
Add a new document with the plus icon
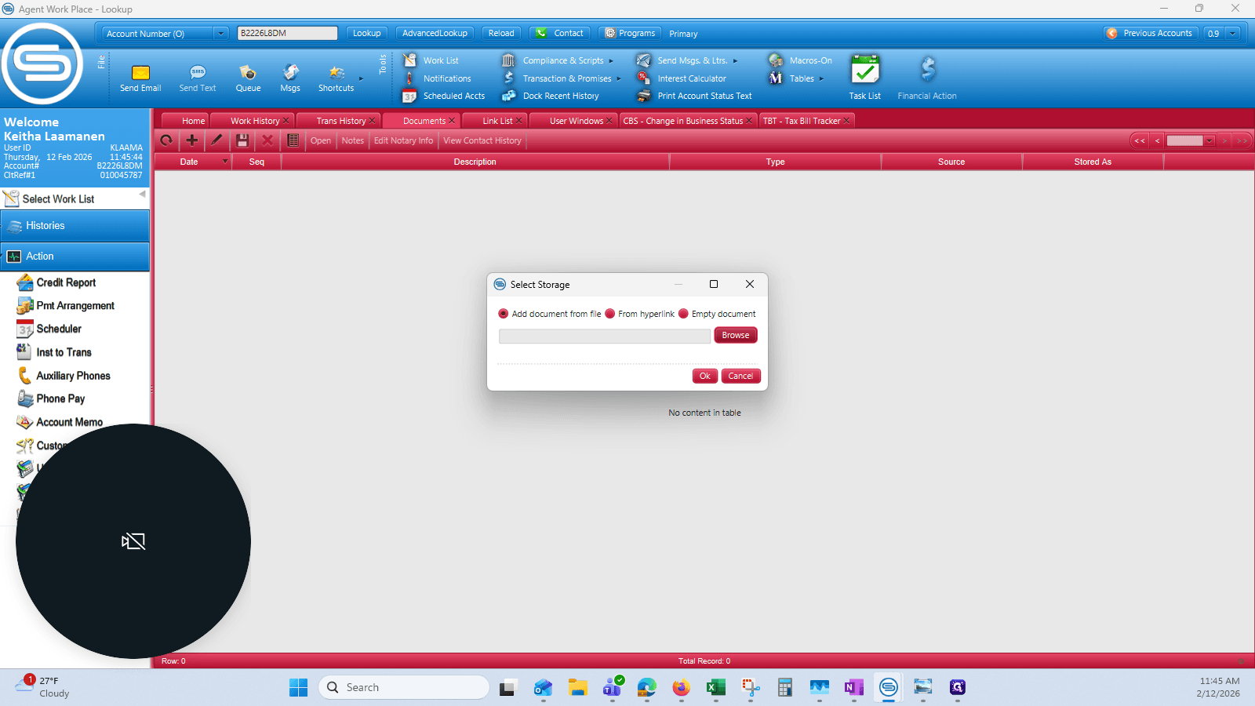[191, 140]
